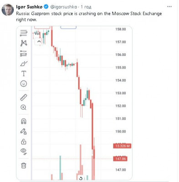Open the emoji icons tool
Image resolution: width=179 pixels, height=182 pixels.
(x=24, y=84)
